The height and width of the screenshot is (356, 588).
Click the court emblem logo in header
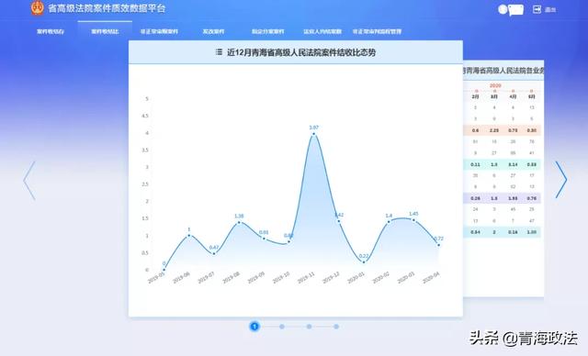click(38, 7)
